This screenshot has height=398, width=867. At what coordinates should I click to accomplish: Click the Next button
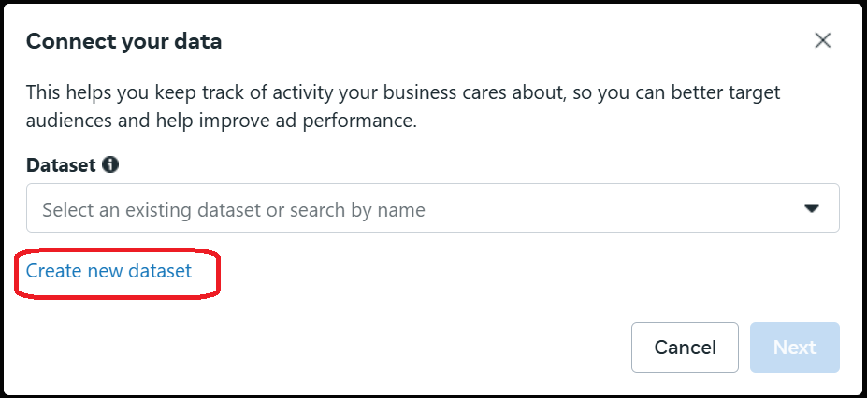coord(795,348)
